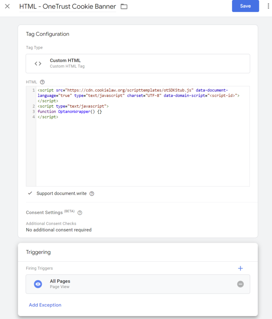272x319 pixels.
Task: Open the help icon next to HTML label
Action: pos(42,82)
